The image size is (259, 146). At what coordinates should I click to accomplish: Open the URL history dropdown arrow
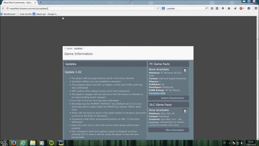155,8
